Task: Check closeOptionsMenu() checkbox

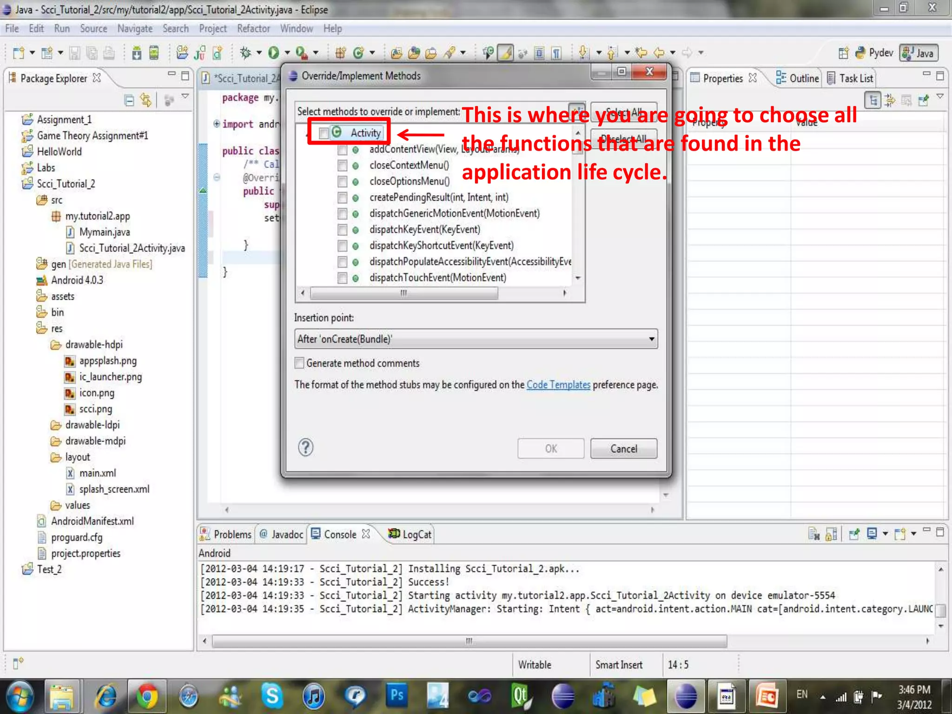Action: (342, 181)
